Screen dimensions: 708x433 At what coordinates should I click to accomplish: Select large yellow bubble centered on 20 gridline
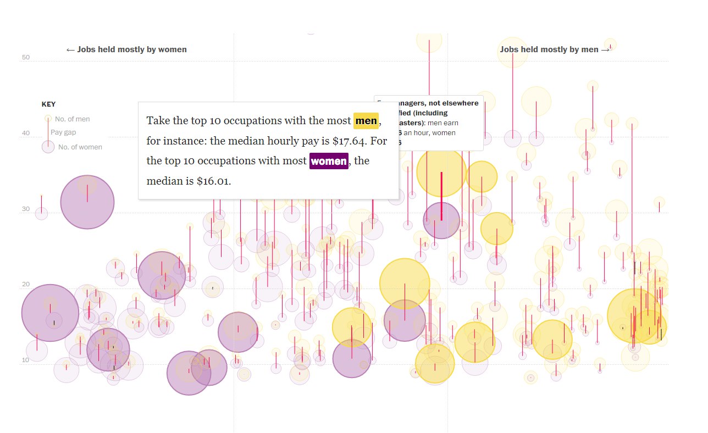coord(405,284)
